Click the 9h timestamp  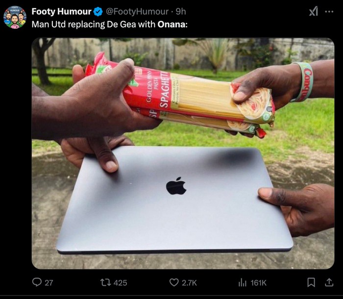pyautogui.click(x=181, y=12)
